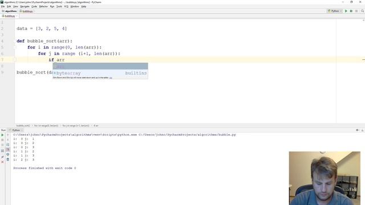Click the link in completion popup hint

(111, 77)
